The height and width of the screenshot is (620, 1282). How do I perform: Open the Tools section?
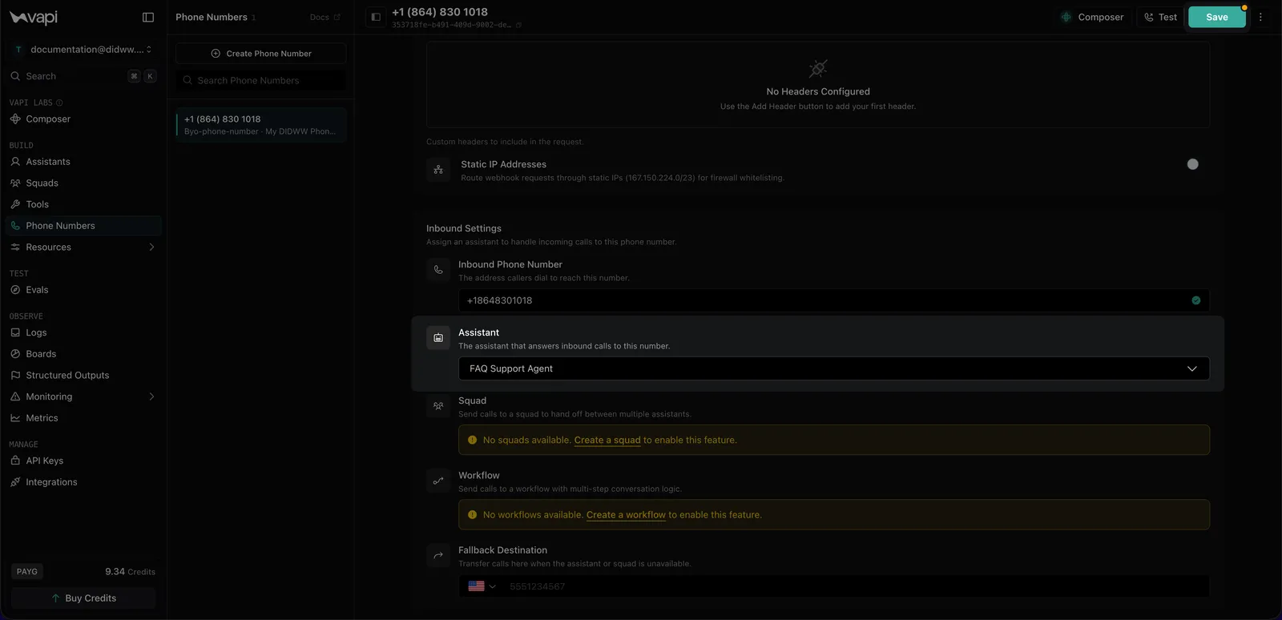(x=83, y=204)
